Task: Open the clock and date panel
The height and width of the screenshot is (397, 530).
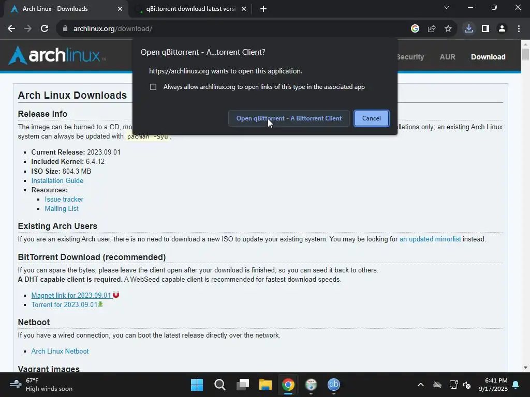Action: (x=493, y=385)
